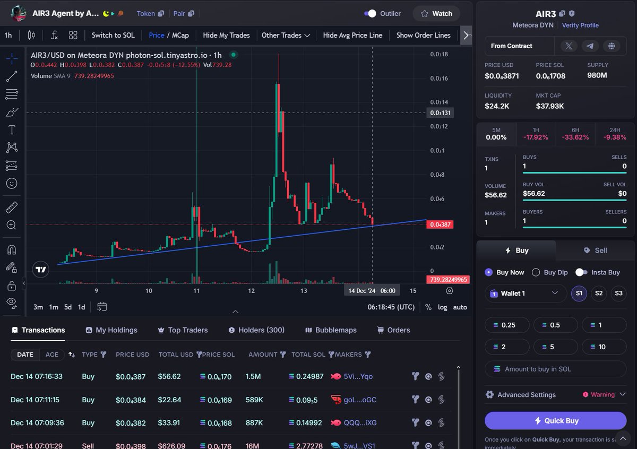Open candlestick chart style selector

(x=31, y=35)
